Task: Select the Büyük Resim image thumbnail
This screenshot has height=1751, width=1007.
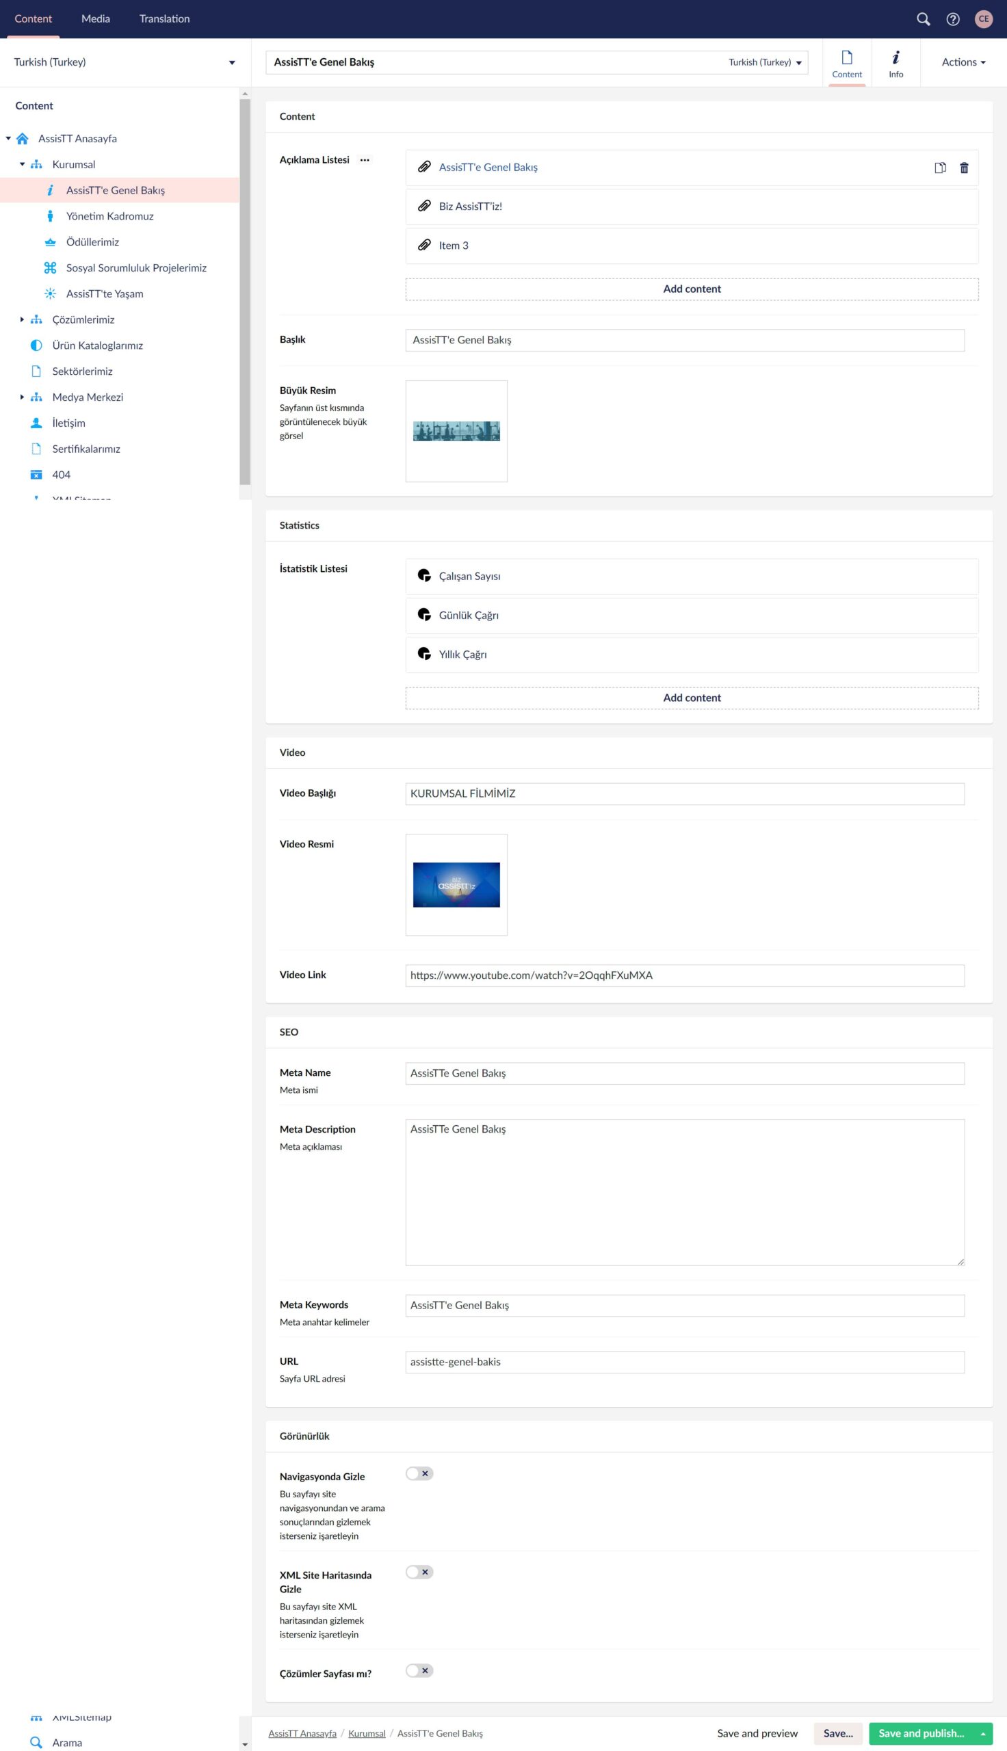Action: tap(456, 431)
